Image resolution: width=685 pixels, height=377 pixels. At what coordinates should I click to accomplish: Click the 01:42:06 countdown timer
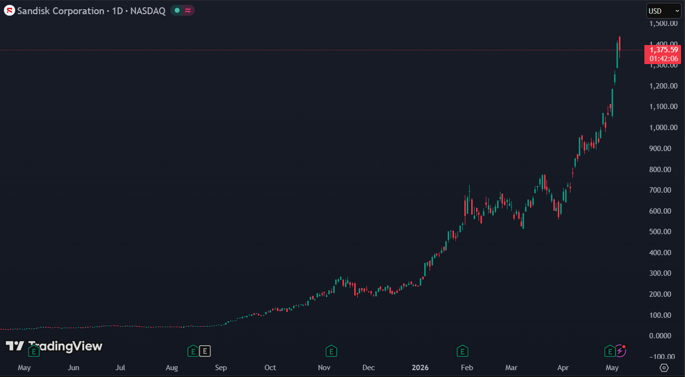tap(664, 59)
